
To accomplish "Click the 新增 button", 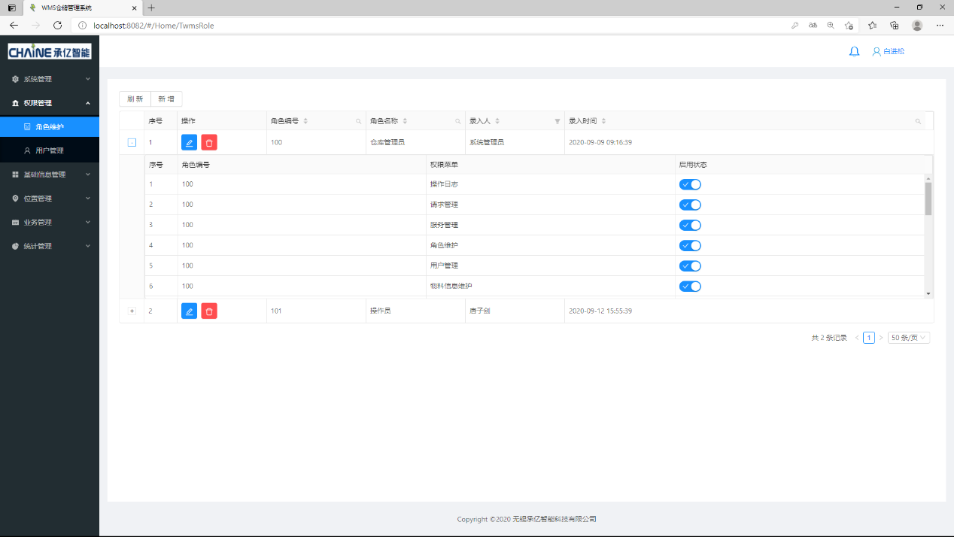I will 166,99.
